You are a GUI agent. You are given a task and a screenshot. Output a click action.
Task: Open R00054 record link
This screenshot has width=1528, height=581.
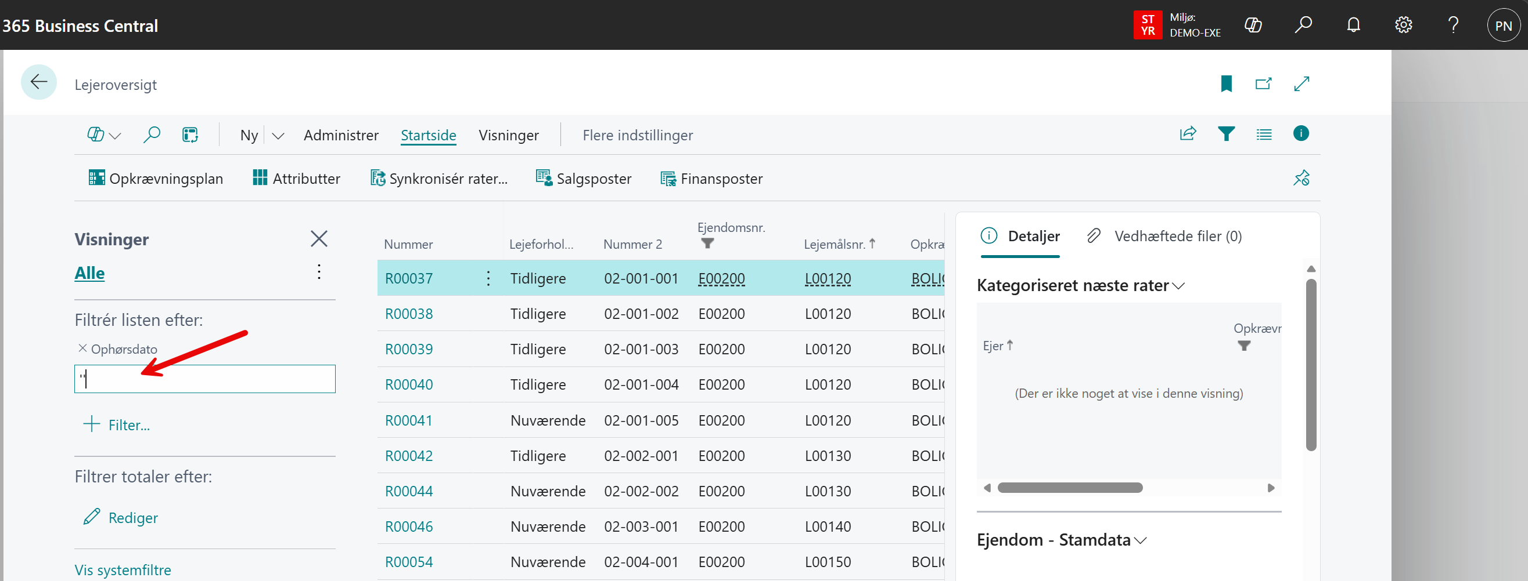coord(409,562)
